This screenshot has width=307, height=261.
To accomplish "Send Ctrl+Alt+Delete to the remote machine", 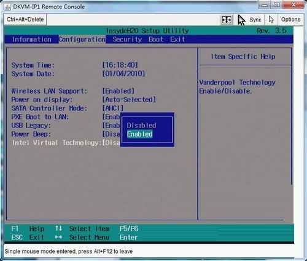I will click(25, 20).
